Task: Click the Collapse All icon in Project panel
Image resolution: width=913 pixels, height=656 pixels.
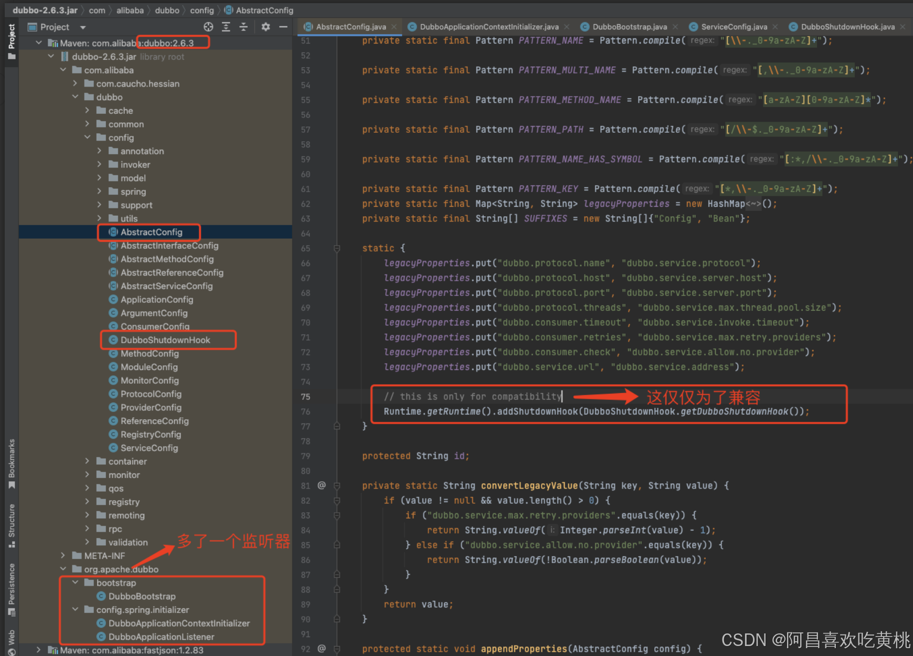Action: click(243, 27)
